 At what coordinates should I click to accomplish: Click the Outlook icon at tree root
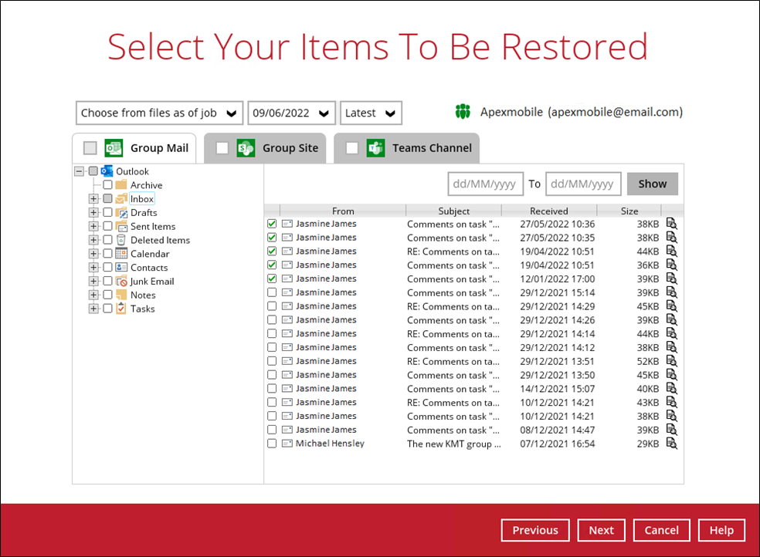[x=107, y=171]
